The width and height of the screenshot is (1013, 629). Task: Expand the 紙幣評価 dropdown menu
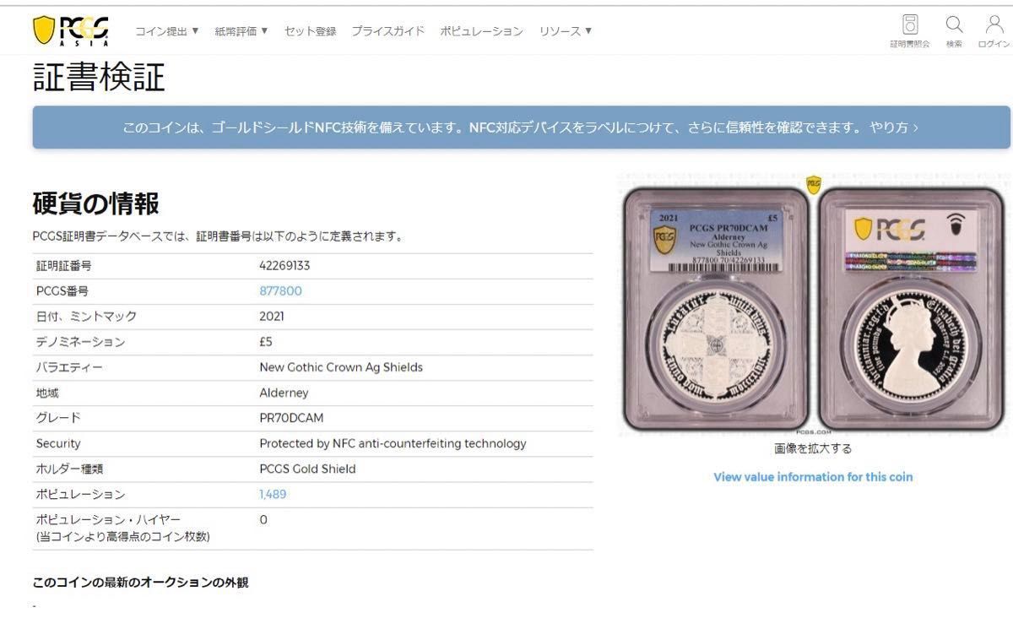241,31
